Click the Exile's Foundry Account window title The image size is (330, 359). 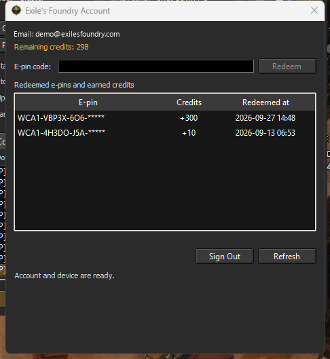point(67,11)
